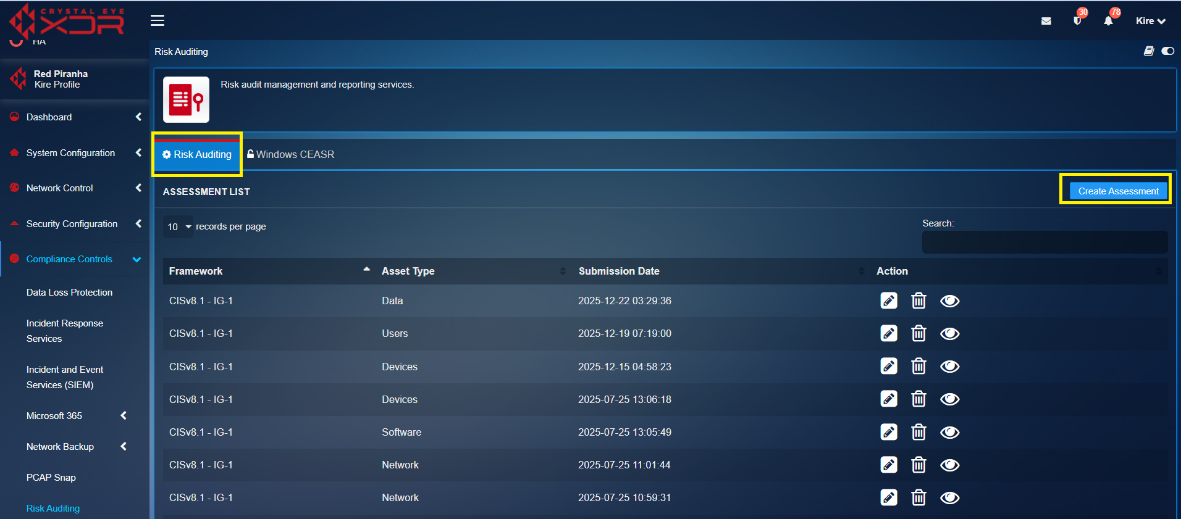1181x519 pixels.
Task: Sort by Asset Type column
Action: pyautogui.click(x=474, y=272)
